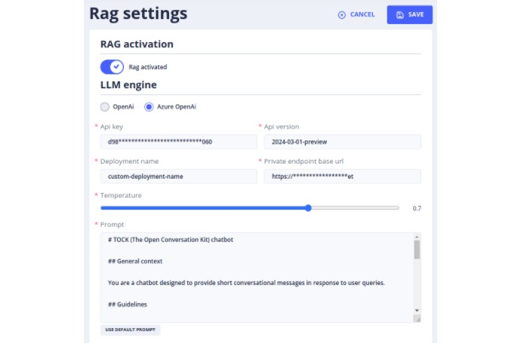The image size is (521, 347).
Task: Select the Azure OpenAi radio option
Action: pos(149,106)
